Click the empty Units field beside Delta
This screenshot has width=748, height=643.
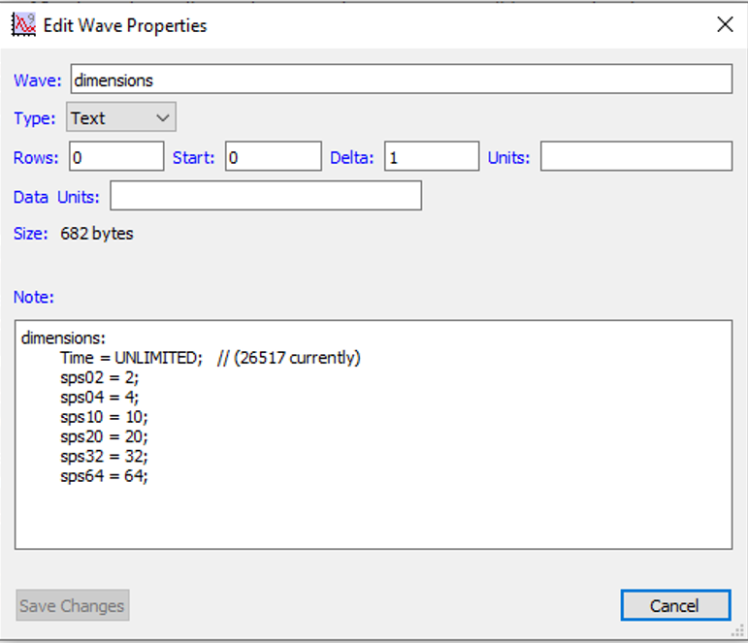click(x=635, y=156)
